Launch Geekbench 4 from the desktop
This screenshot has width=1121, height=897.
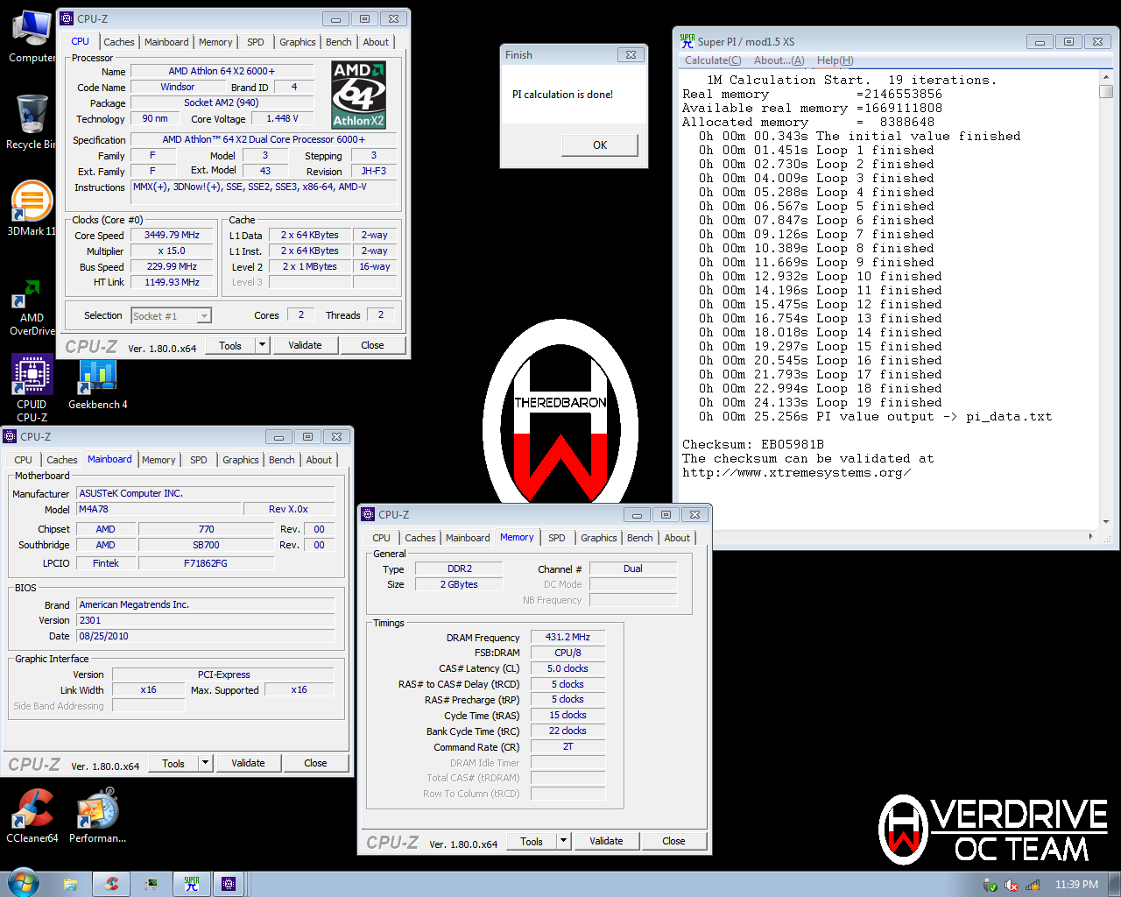[97, 384]
